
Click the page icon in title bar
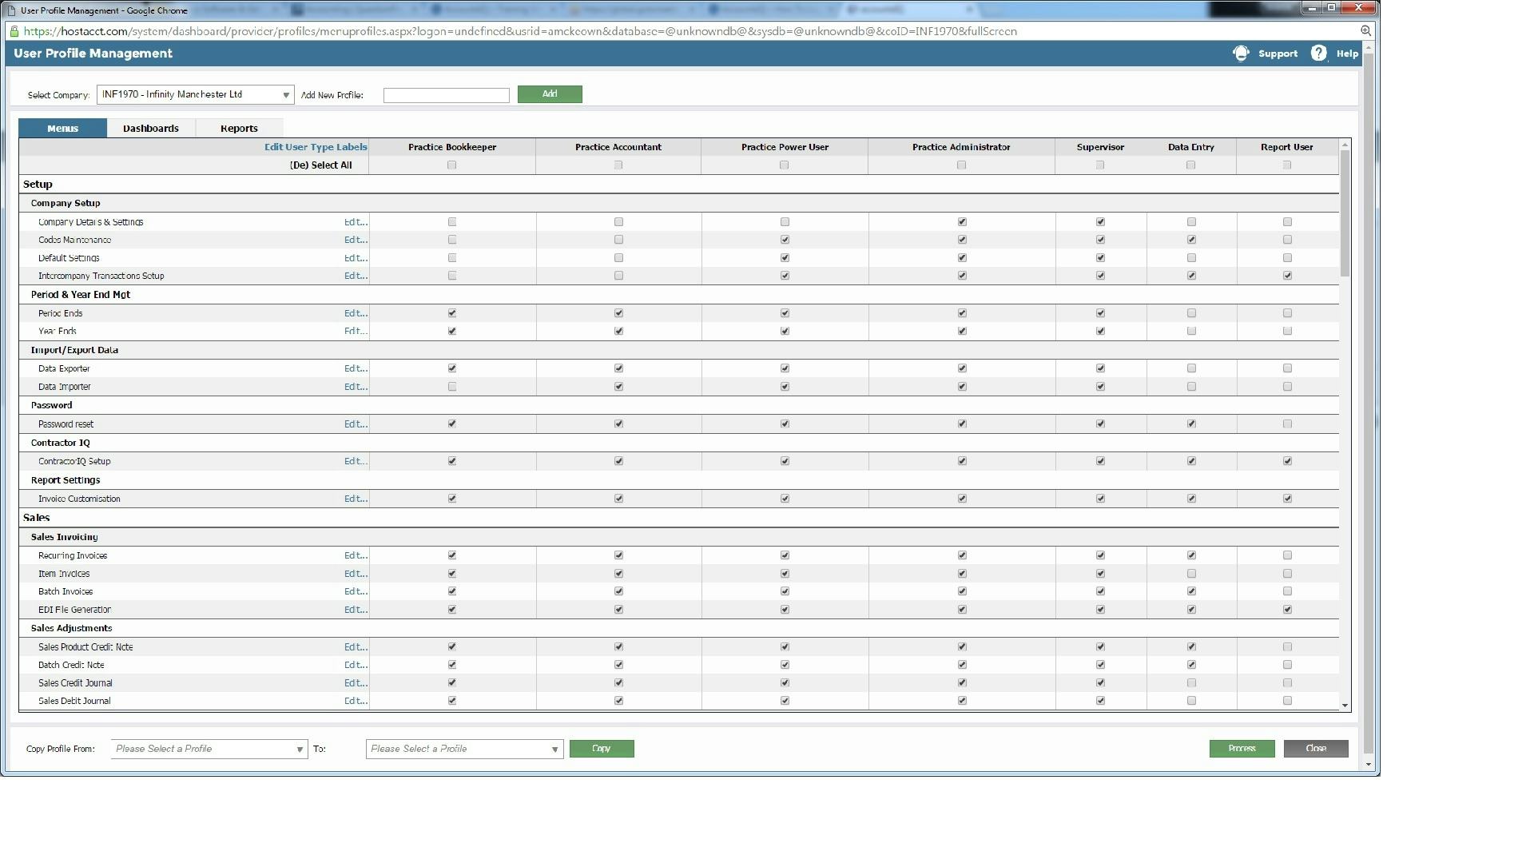click(10, 10)
